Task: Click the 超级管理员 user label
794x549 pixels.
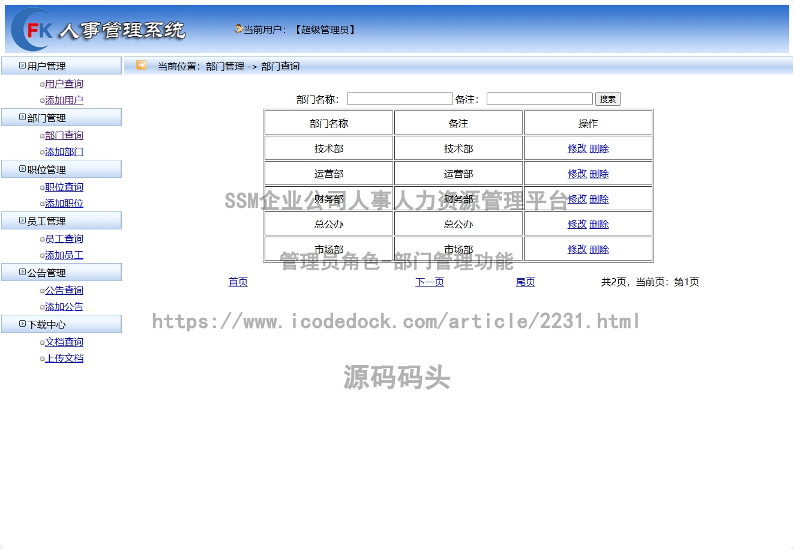Action: click(325, 29)
